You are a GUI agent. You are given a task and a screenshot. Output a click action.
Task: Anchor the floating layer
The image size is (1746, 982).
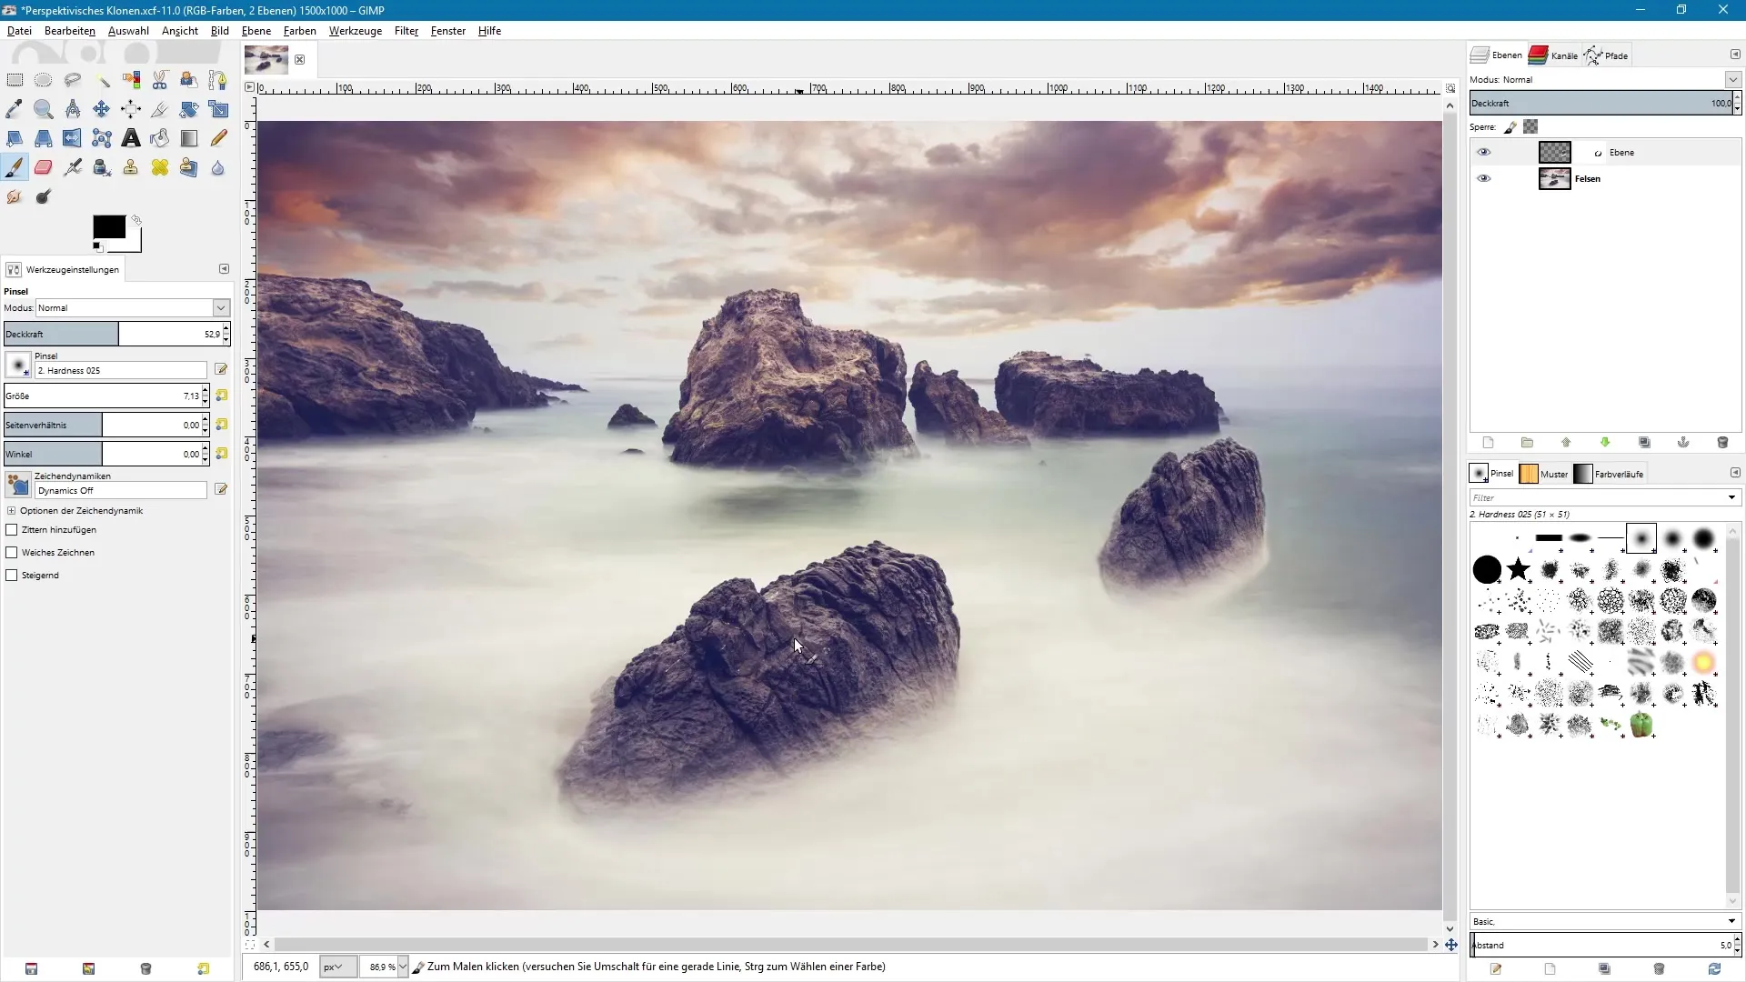pos(1683,443)
